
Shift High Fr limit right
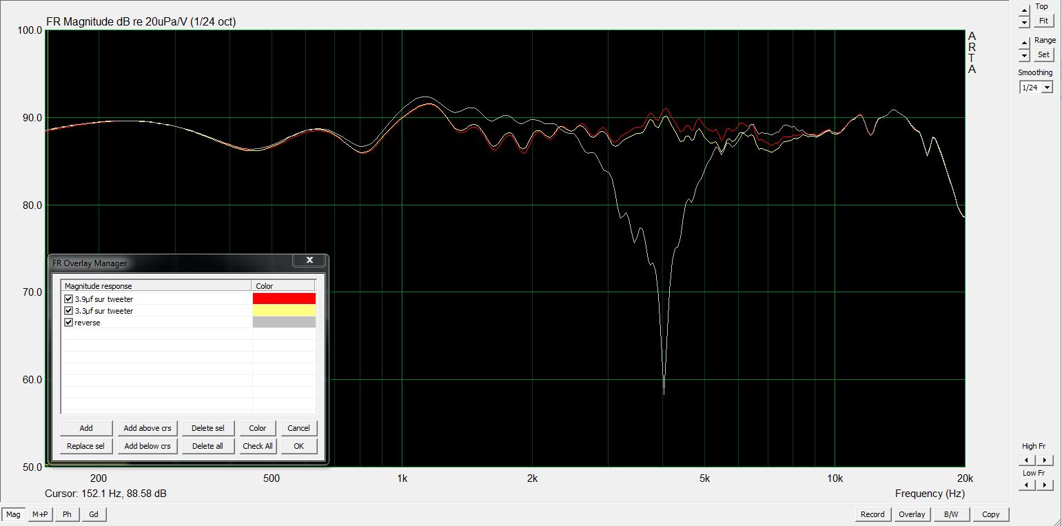click(1045, 461)
